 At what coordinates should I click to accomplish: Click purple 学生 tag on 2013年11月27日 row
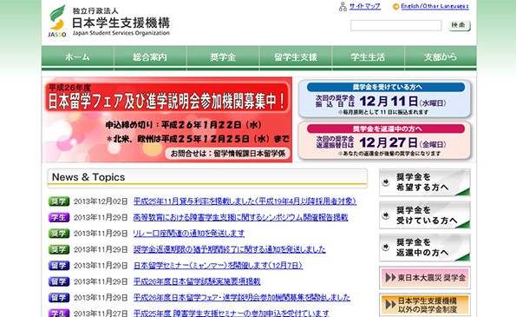click(x=59, y=313)
